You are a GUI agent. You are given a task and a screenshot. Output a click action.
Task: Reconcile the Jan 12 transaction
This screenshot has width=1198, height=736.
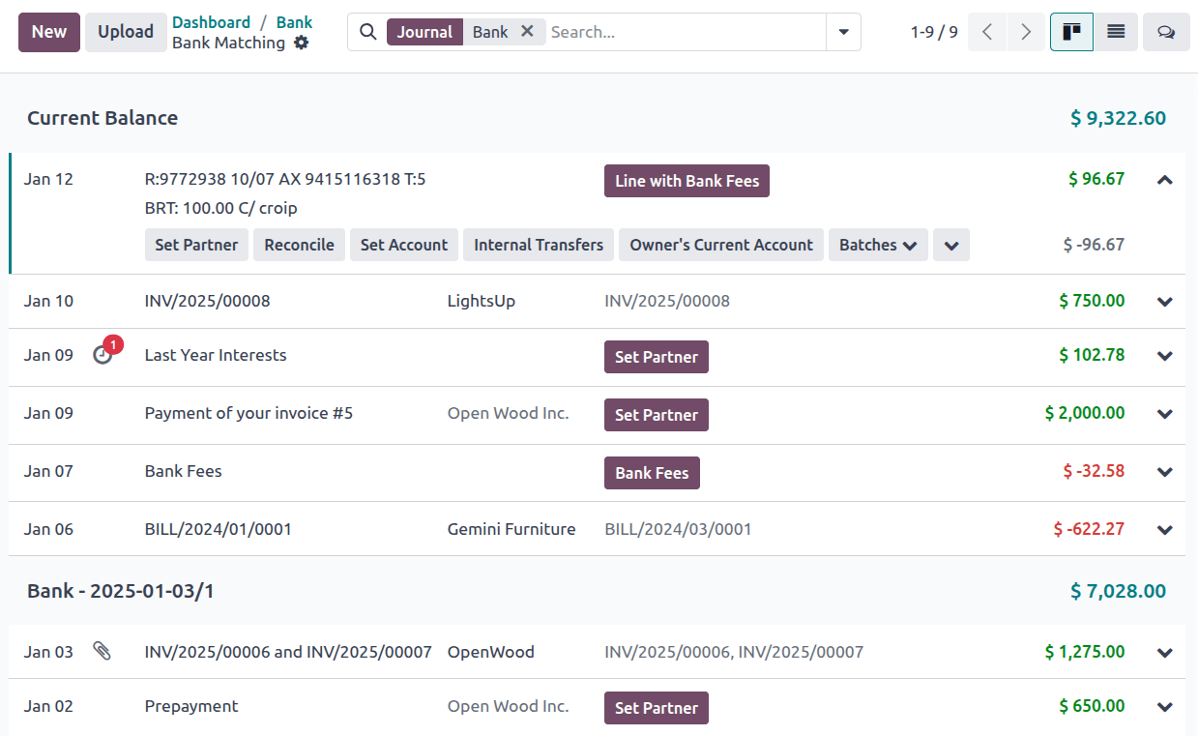[x=299, y=245]
